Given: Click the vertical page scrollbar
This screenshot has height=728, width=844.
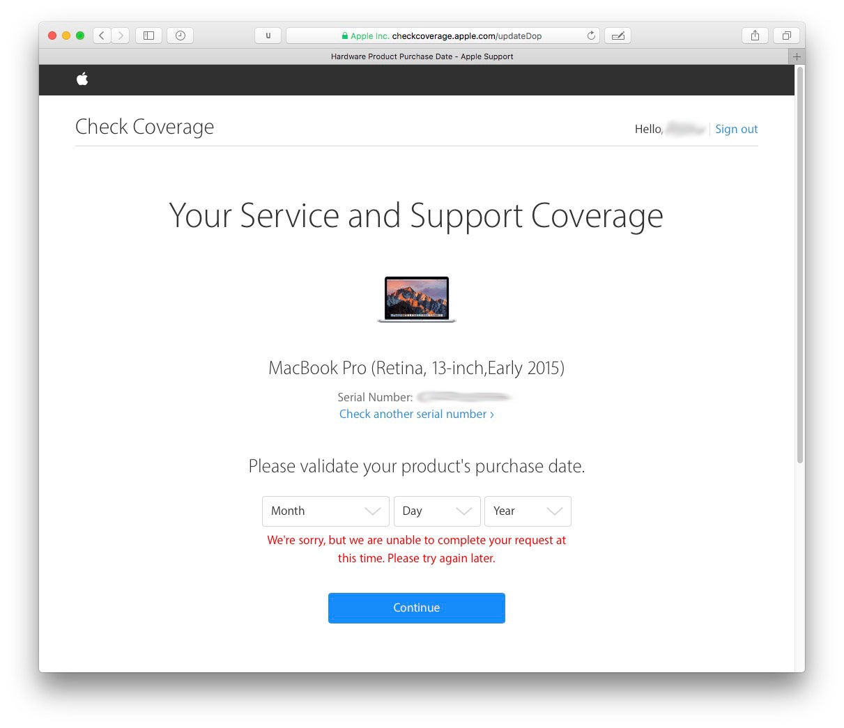Looking at the screenshot, I should (x=800, y=265).
